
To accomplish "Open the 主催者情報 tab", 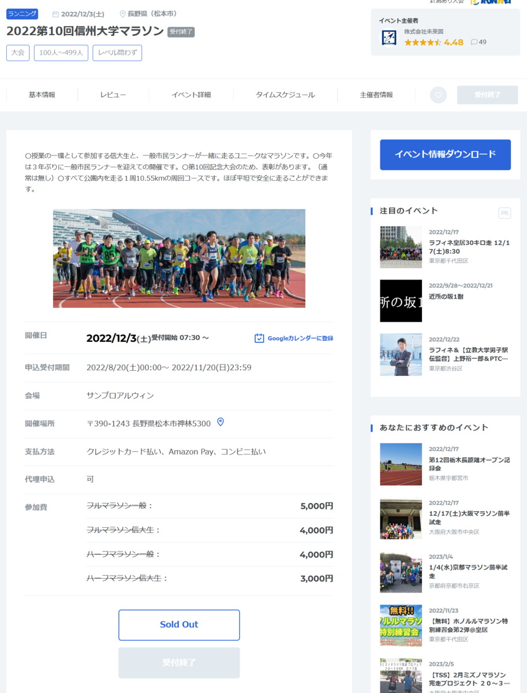I will tap(376, 95).
